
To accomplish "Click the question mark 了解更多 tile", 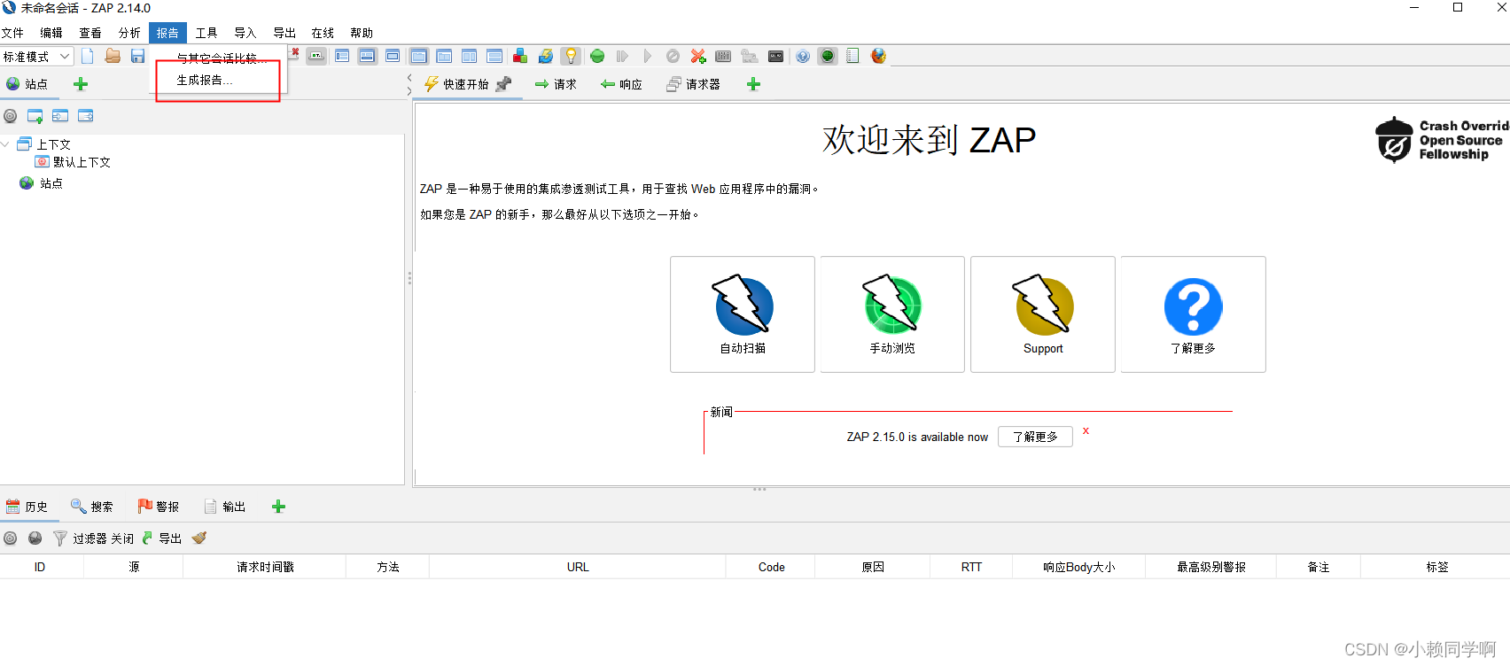I will [x=1193, y=314].
